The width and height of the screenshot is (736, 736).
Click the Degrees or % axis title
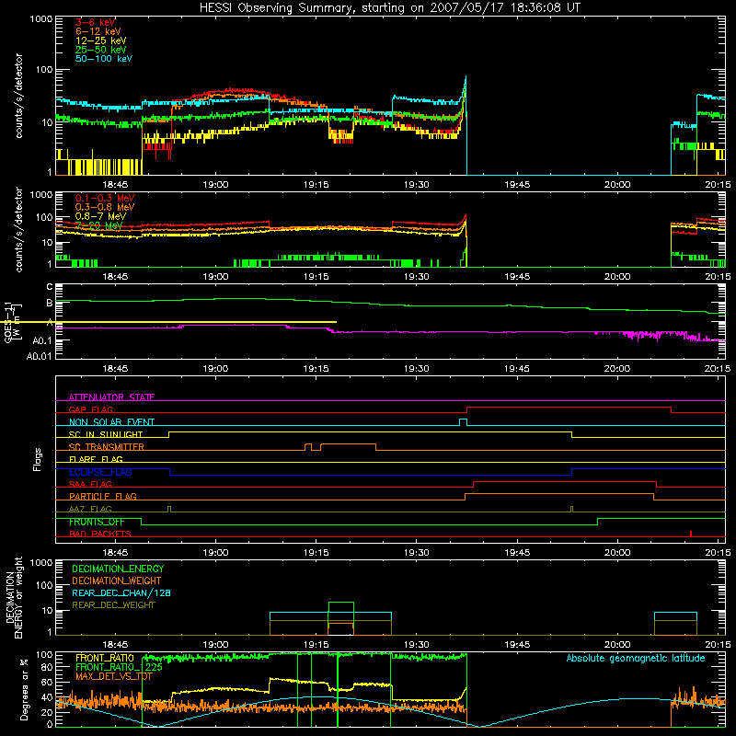24,689
